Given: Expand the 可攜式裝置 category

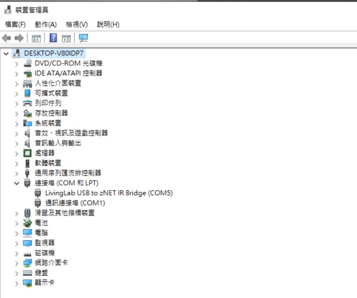Looking at the screenshot, I should [17, 94].
